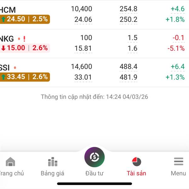Open the Bảng giá chart icon
The height and width of the screenshot is (189, 189).
pos(53,162)
